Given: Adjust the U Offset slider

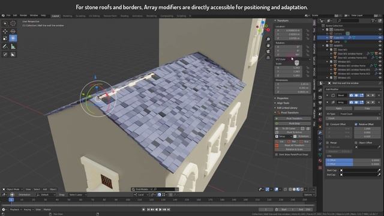Looking at the screenshot, I should click(353, 160).
